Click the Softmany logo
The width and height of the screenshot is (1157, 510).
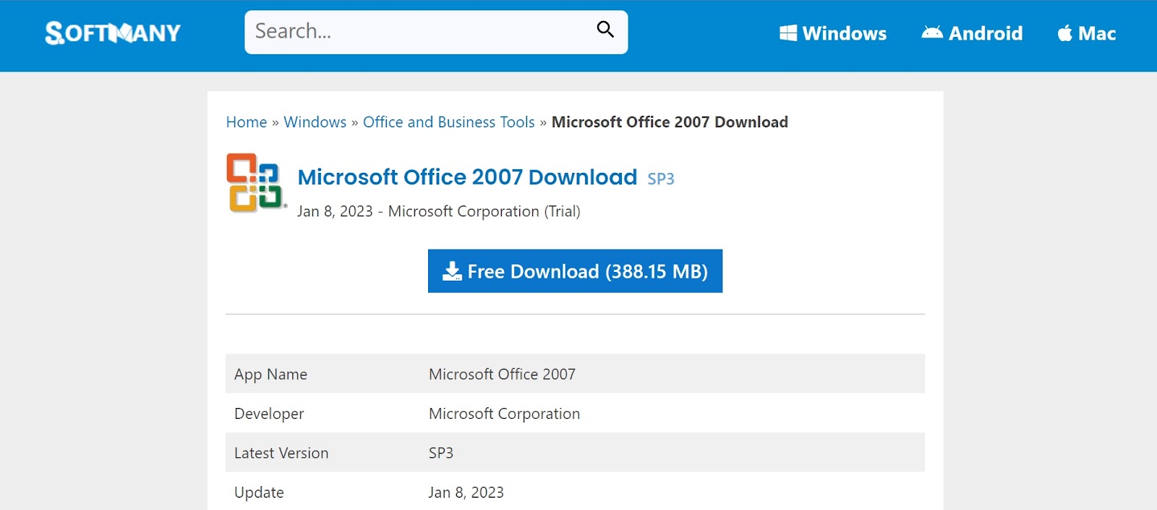(113, 33)
